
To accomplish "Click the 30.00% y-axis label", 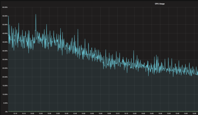I will (5, 59).
